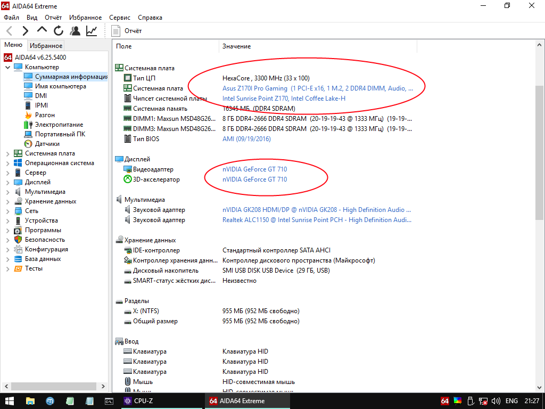Viewport: 545px width, 409px height.
Task: Click the Forward navigation arrow
Action: (x=26, y=31)
